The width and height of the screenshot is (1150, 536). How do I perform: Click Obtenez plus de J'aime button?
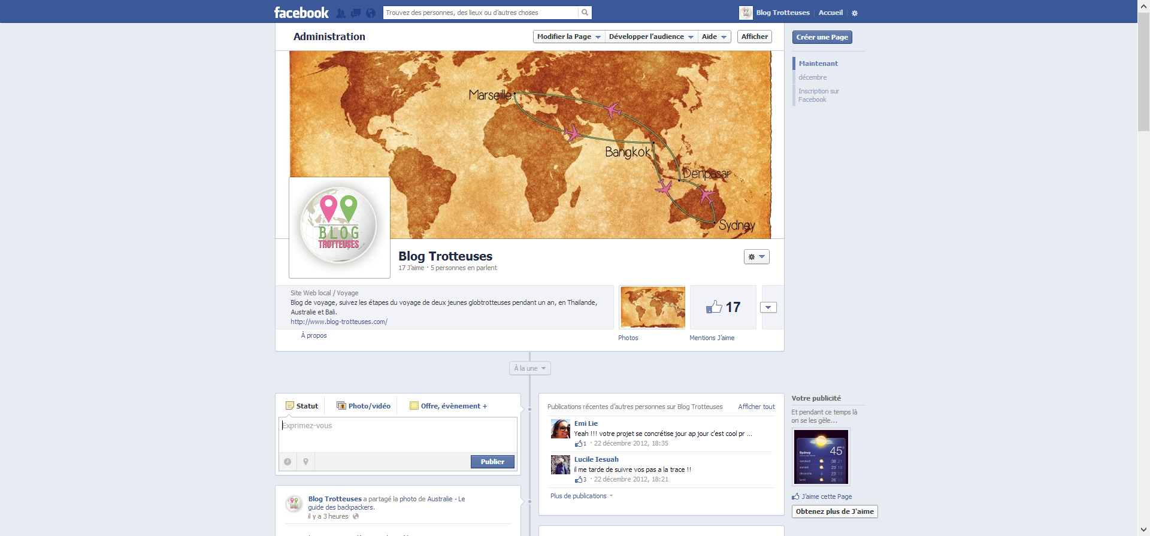coord(834,511)
